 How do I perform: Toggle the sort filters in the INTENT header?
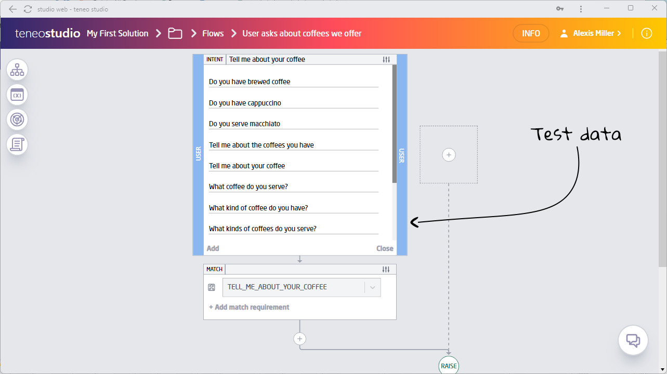386,59
